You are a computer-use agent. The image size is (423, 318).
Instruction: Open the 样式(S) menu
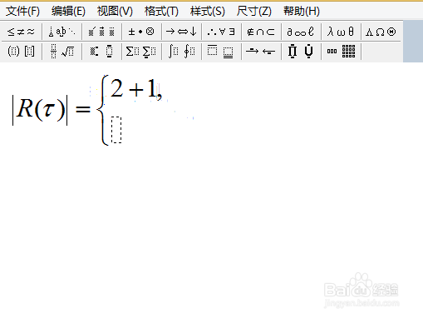pyautogui.click(x=208, y=12)
